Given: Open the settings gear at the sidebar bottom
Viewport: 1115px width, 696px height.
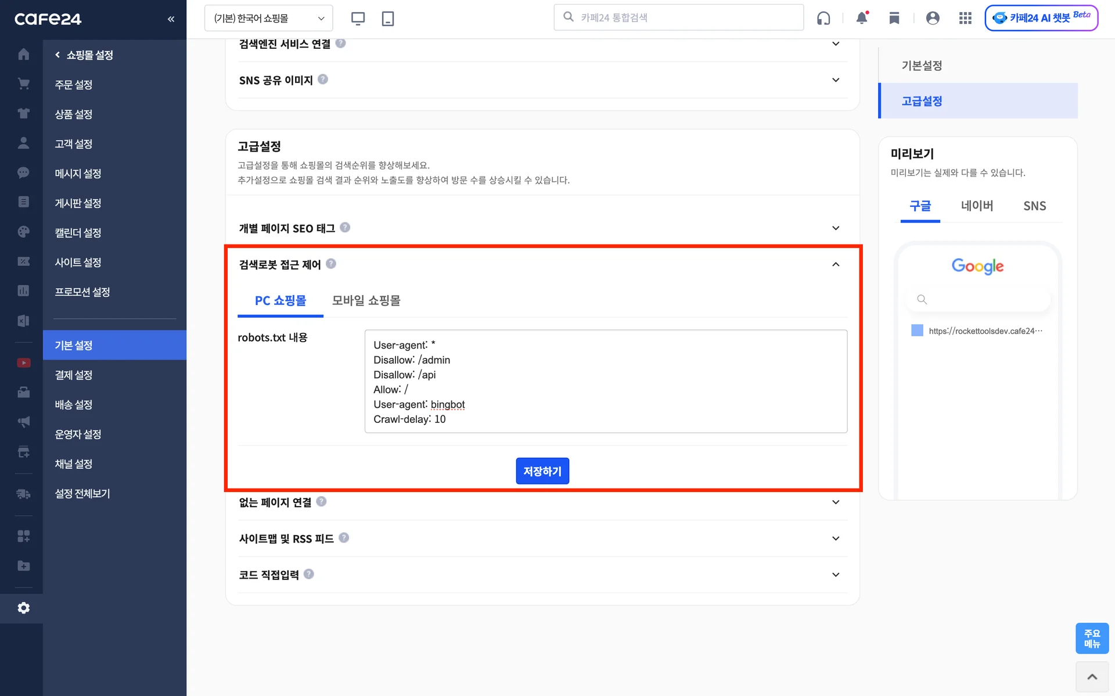Looking at the screenshot, I should pos(23,608).
